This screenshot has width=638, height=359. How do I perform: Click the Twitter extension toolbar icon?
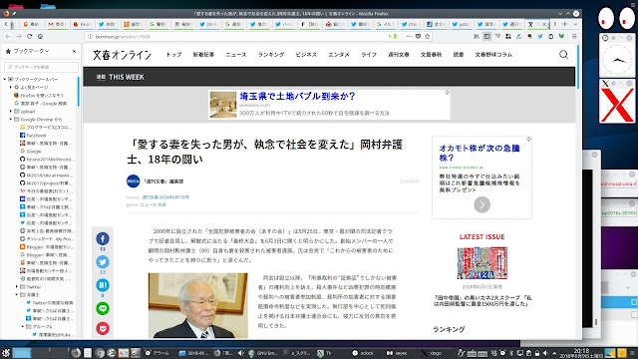click(x=540, y=36)
